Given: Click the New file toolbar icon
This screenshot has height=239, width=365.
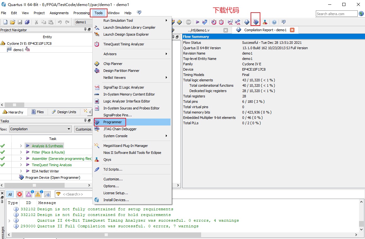Looking at the screenshot, I should (5, 22).
